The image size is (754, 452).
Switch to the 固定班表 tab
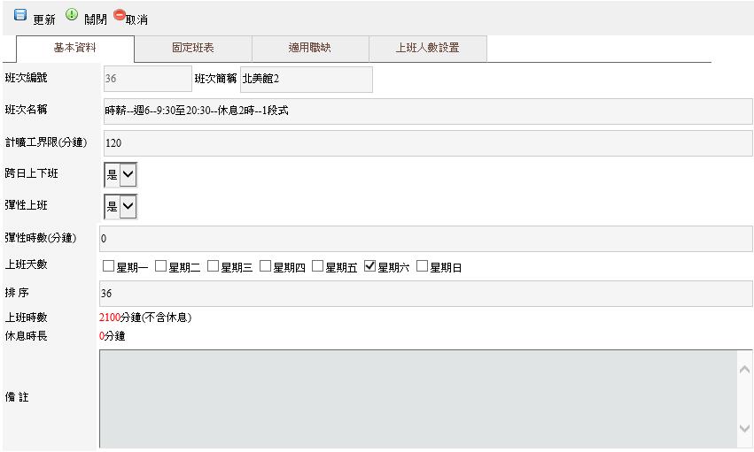click(193, 49)
